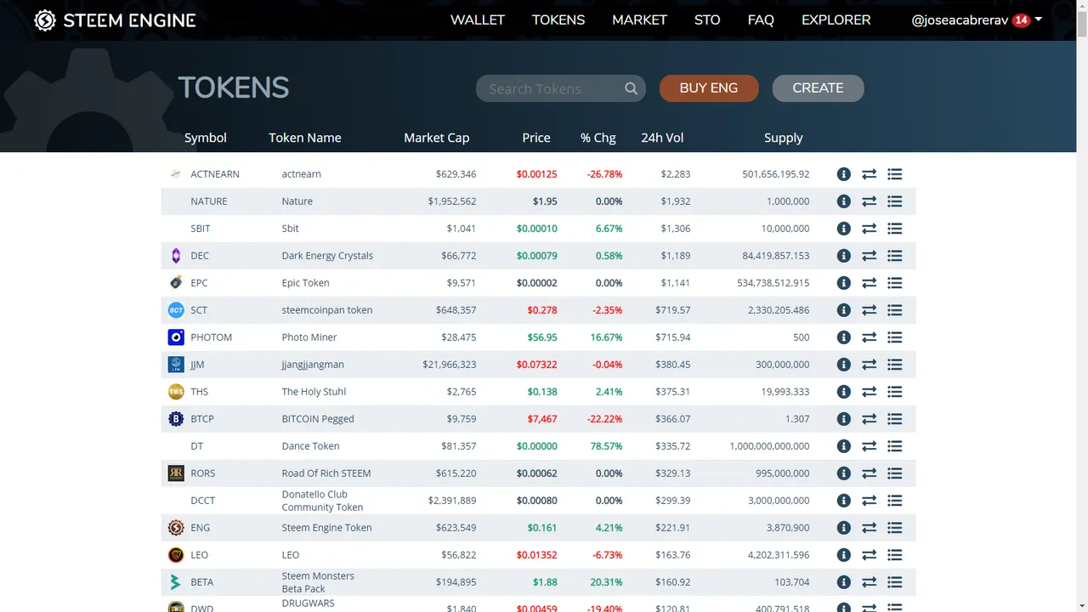The height and width of the screenshot is (612, 1088).
Task: Click trade arrows icon for DEC row
Action: tap(869, 256)
